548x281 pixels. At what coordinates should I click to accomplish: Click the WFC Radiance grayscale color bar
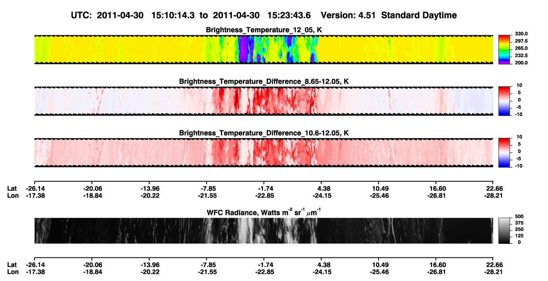pos(505,230)
